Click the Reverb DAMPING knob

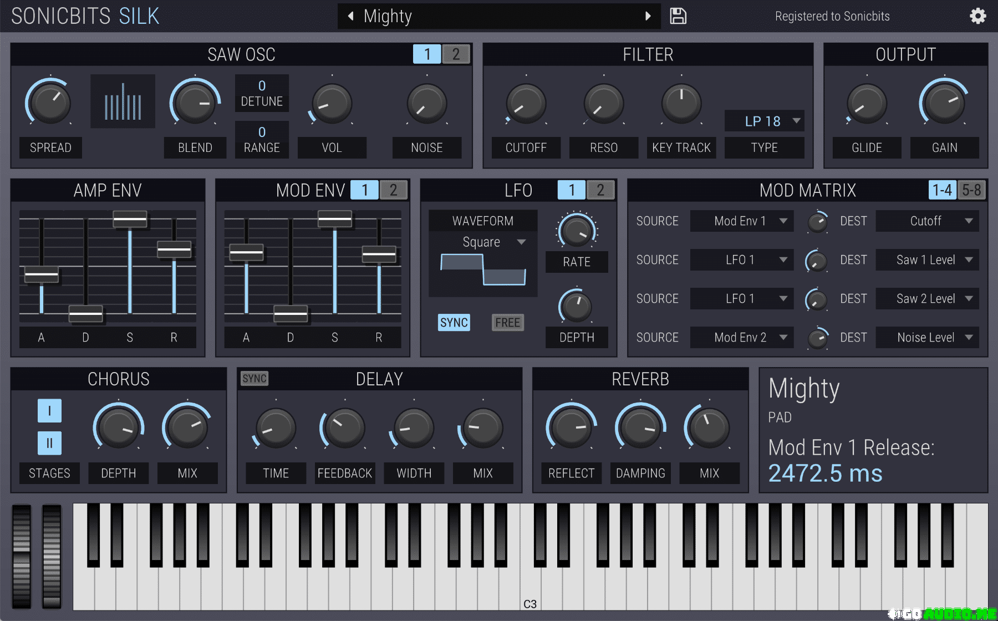pyautogui.click(x=640, y=427)
